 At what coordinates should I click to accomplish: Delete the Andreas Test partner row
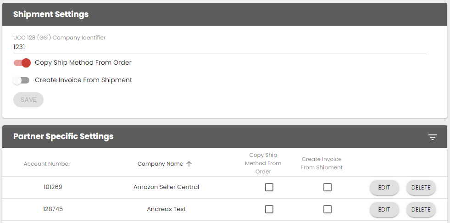tap(421, 210)
